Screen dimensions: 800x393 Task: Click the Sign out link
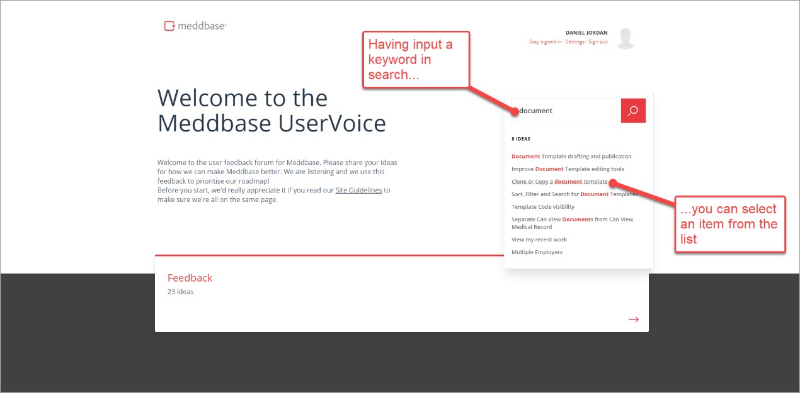click(598, 42)
